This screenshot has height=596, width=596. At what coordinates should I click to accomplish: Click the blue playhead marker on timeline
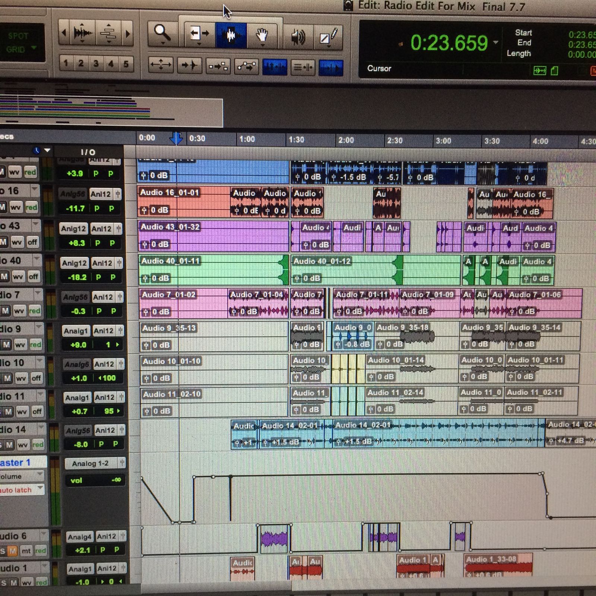(x=176, y=139)
